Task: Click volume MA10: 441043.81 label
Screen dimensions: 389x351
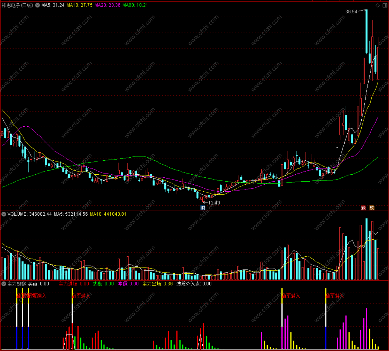Action: tap(108, 214)
